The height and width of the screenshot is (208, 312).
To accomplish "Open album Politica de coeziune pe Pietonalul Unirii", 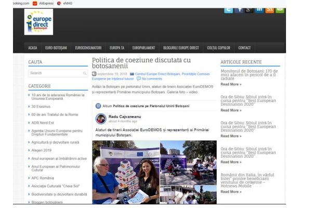I will click(x=151, y=106).
